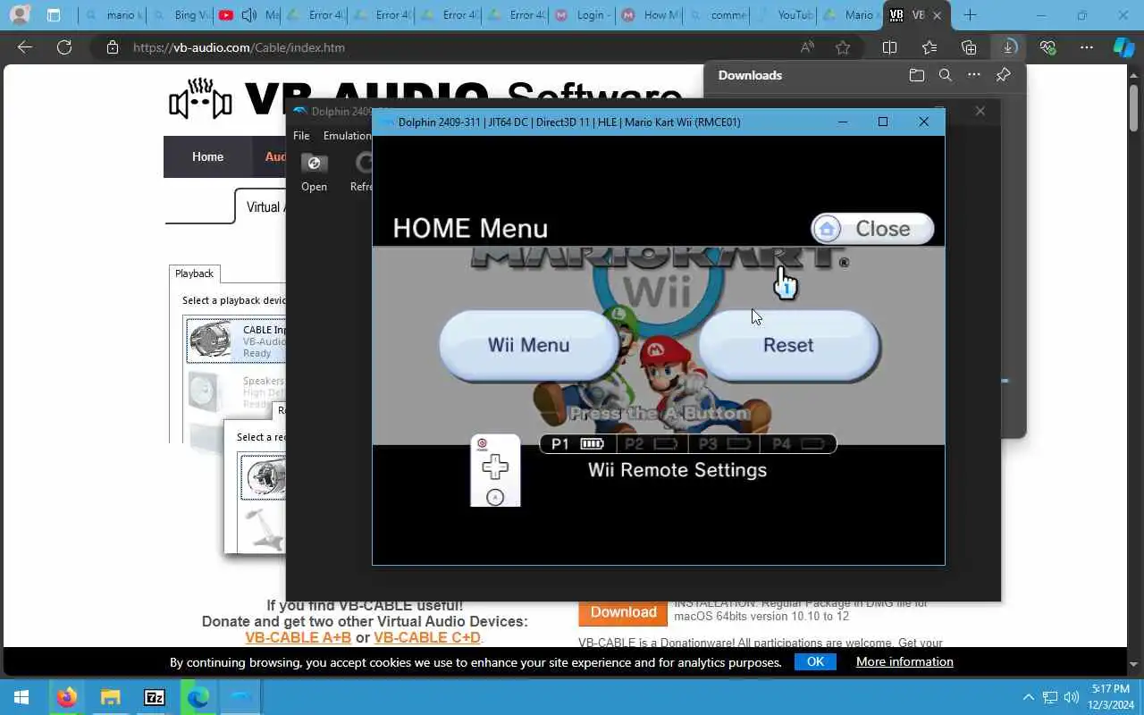Viewport: 1144px width, 715px height.
Task: Switch to the 'comme' browser tab
Action: (717, 15)
